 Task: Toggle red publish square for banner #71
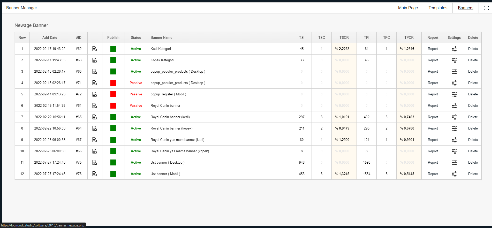(113, 83)
